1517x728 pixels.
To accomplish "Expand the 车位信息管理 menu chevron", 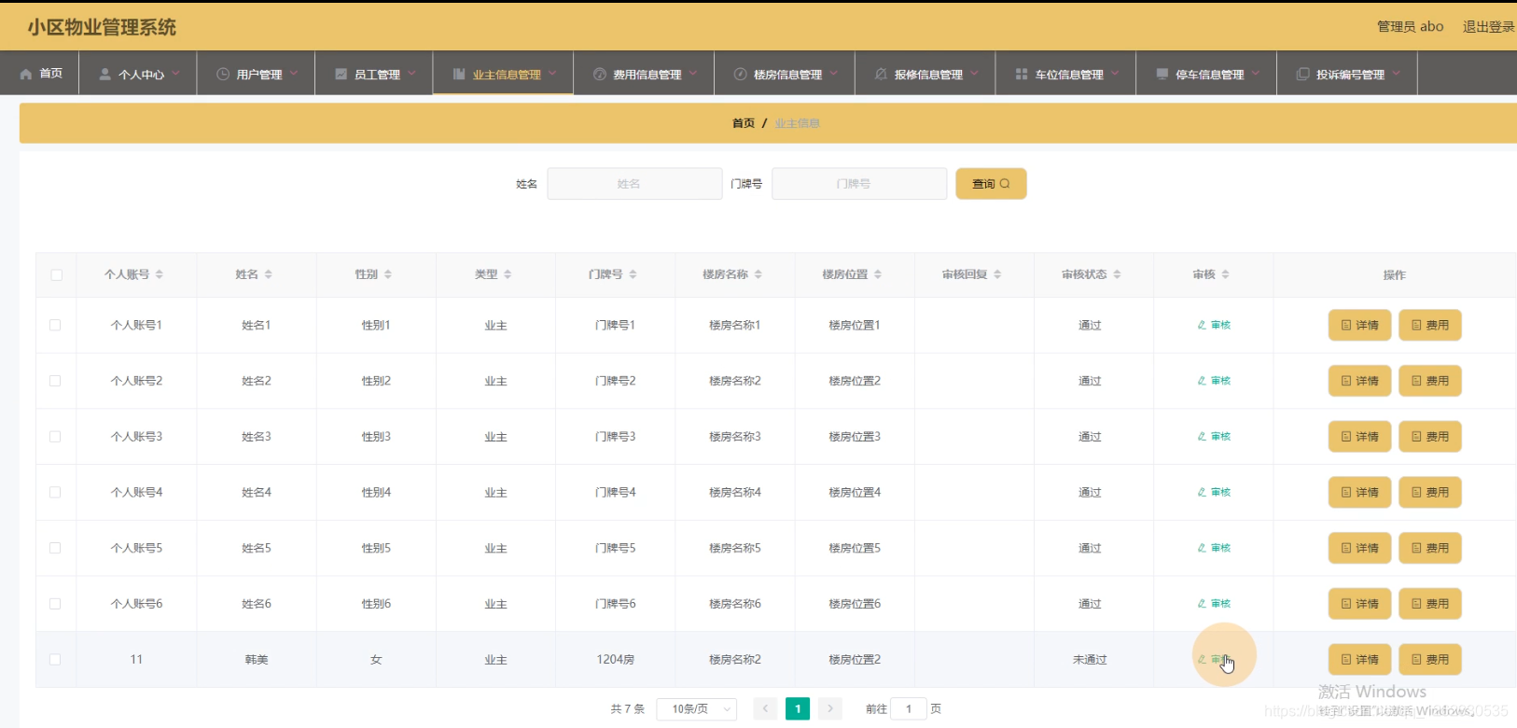I will click(x=1115, y=73).
